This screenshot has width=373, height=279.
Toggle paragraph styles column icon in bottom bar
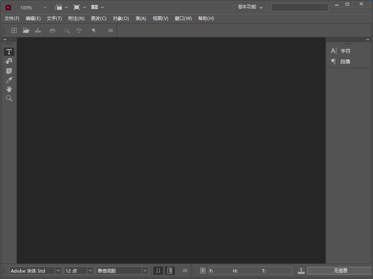pos(170,271)
